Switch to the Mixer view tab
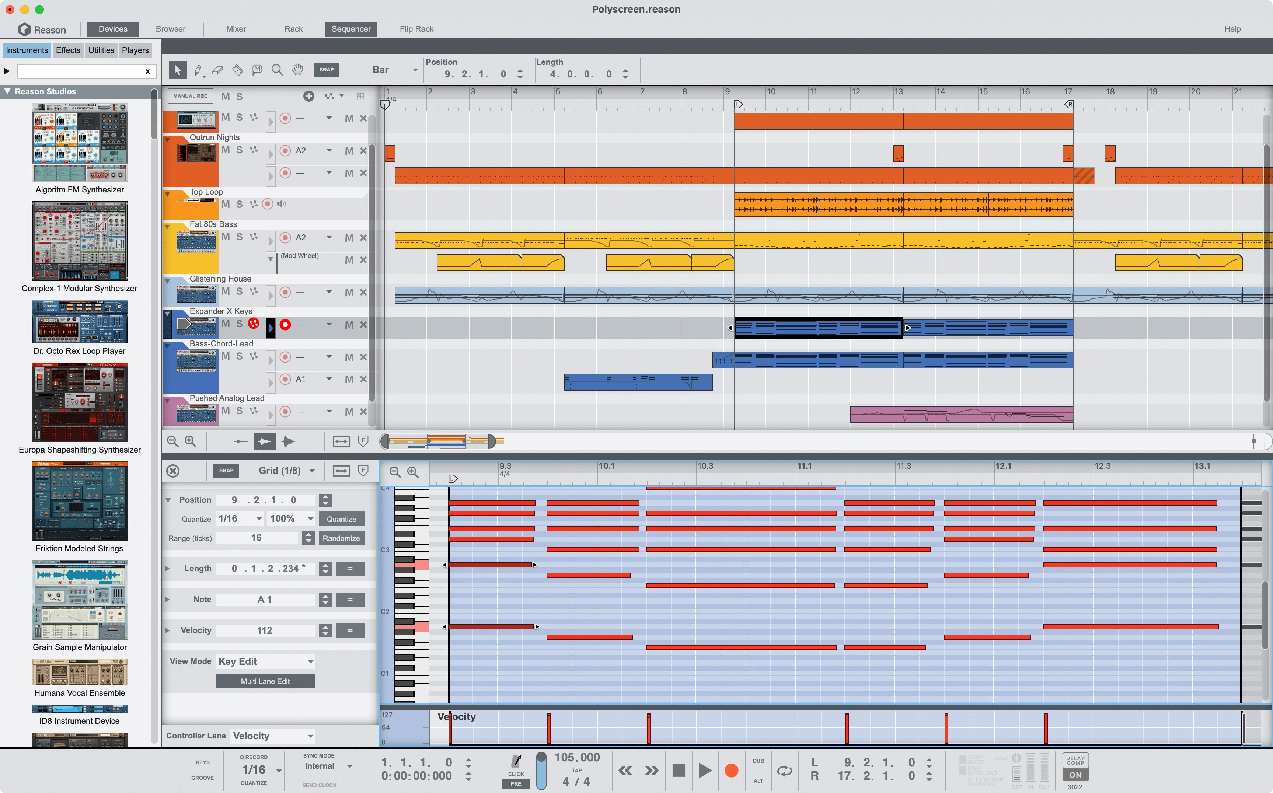The image size is (1273, 793). (x=236, y=29)
